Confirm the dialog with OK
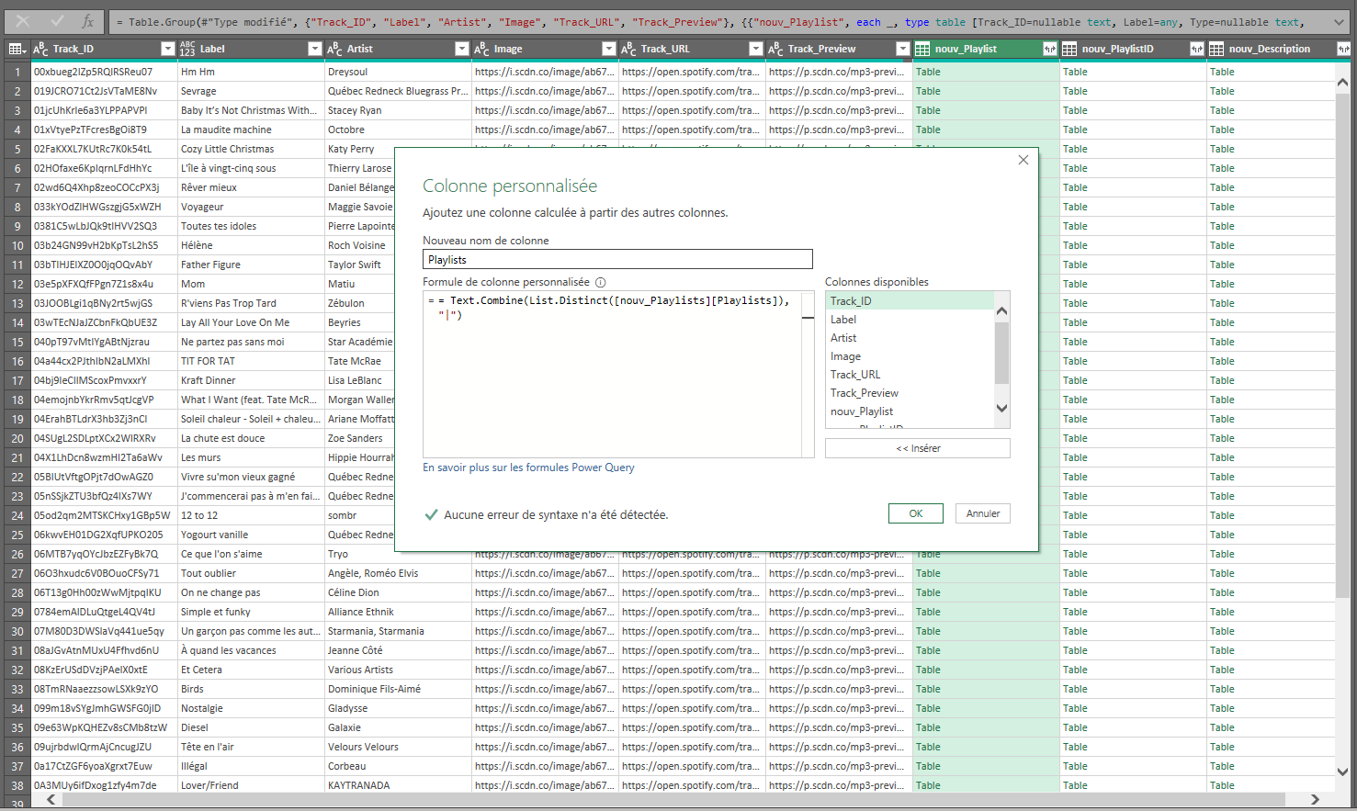Screen dimensions: 1357x811 (x=916, y=513)
